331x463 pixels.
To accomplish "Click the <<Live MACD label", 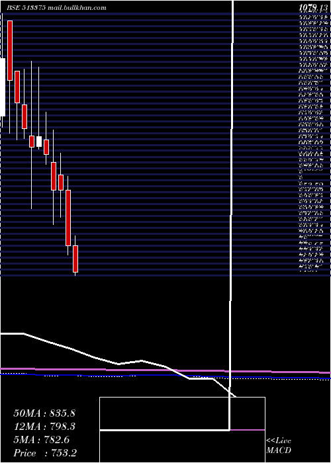I will 279,445.
